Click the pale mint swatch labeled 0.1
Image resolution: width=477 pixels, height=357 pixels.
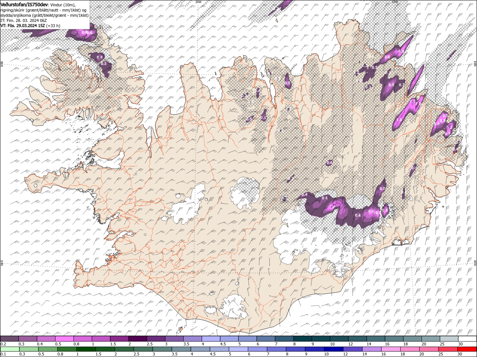(10, 349)
